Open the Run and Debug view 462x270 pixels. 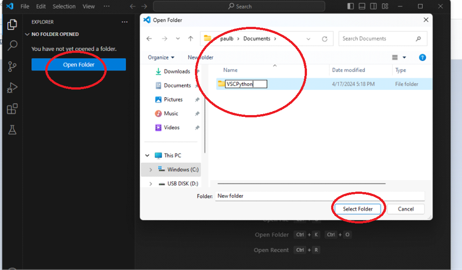[x=12, y=88]
